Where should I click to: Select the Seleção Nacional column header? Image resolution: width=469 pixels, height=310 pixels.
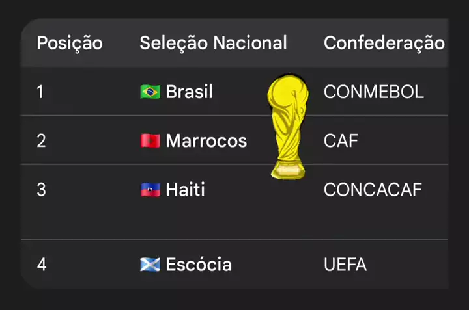pyautogui.click(x=213, y=44)
